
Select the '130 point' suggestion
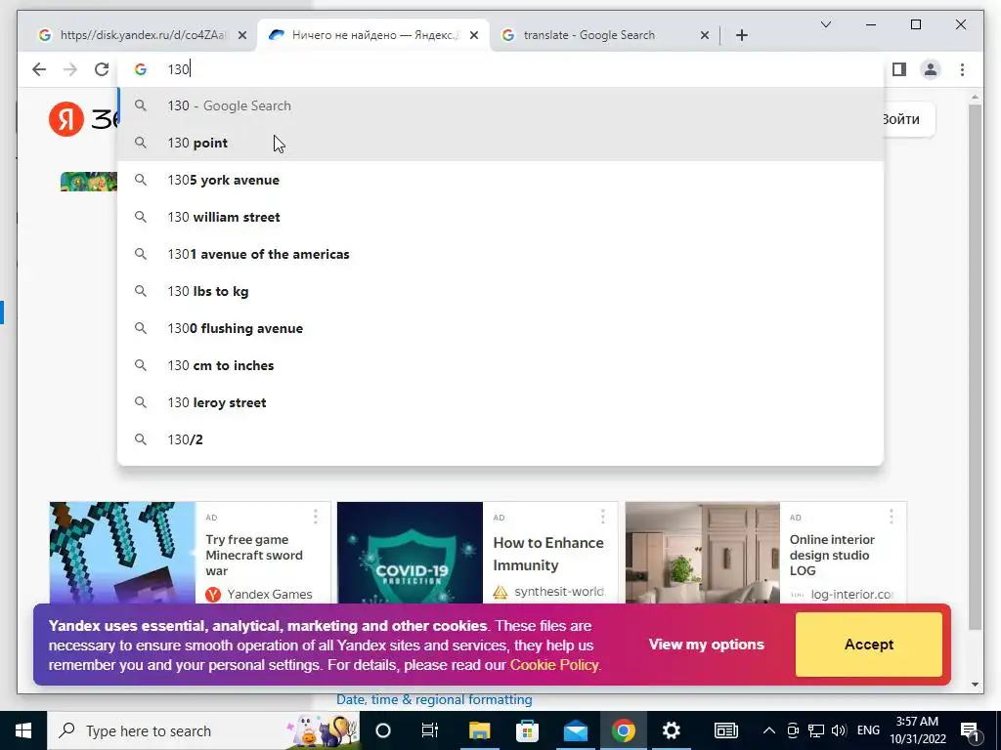(500, 143)
